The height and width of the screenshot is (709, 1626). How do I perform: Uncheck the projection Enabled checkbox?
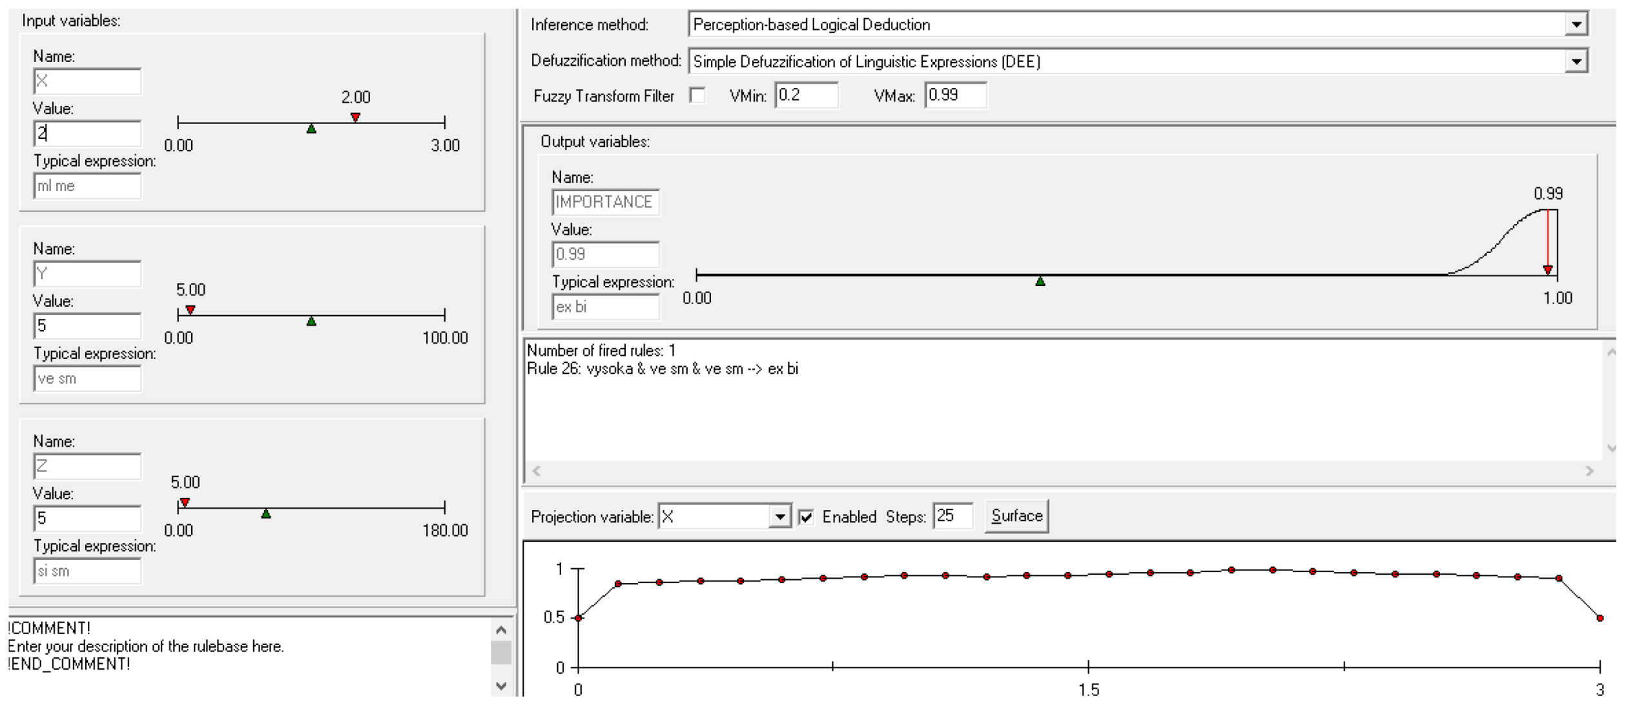pyautogui.click(x=806, y=517)
